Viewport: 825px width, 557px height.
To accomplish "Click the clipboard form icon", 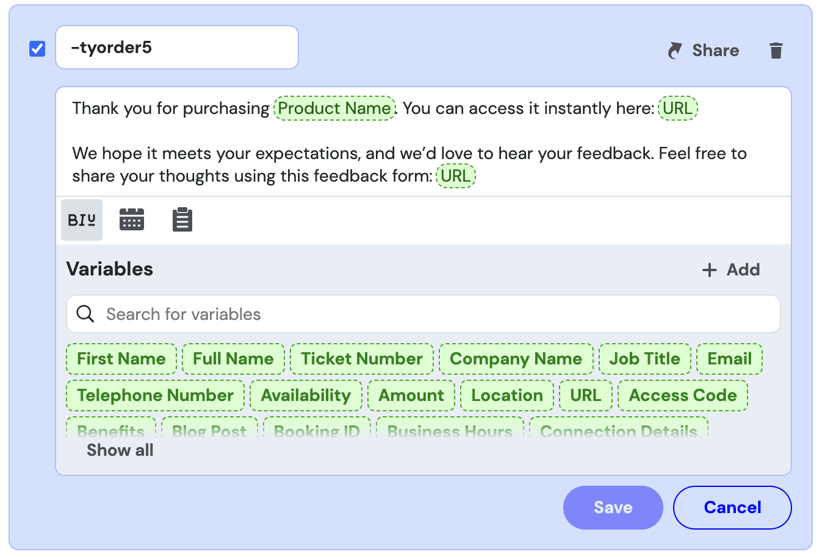I will point(182,220).
